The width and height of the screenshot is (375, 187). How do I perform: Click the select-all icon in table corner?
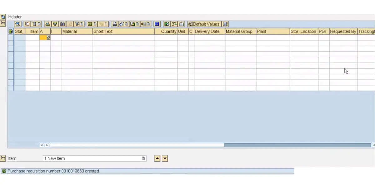pos(11,31)
